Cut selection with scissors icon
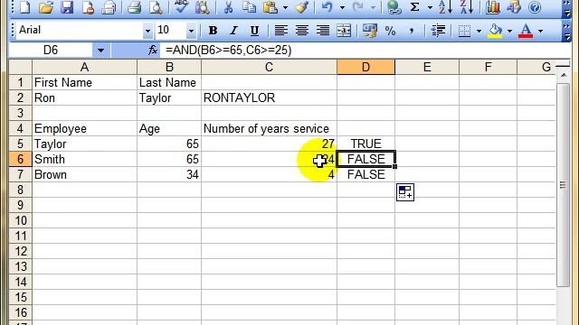Screen dimensions: 579x325 click(x=228, y=7)
